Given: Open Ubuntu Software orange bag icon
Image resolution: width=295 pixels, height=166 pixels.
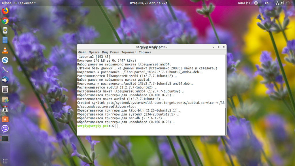Looking at the screenshot, I should point(5,119).
